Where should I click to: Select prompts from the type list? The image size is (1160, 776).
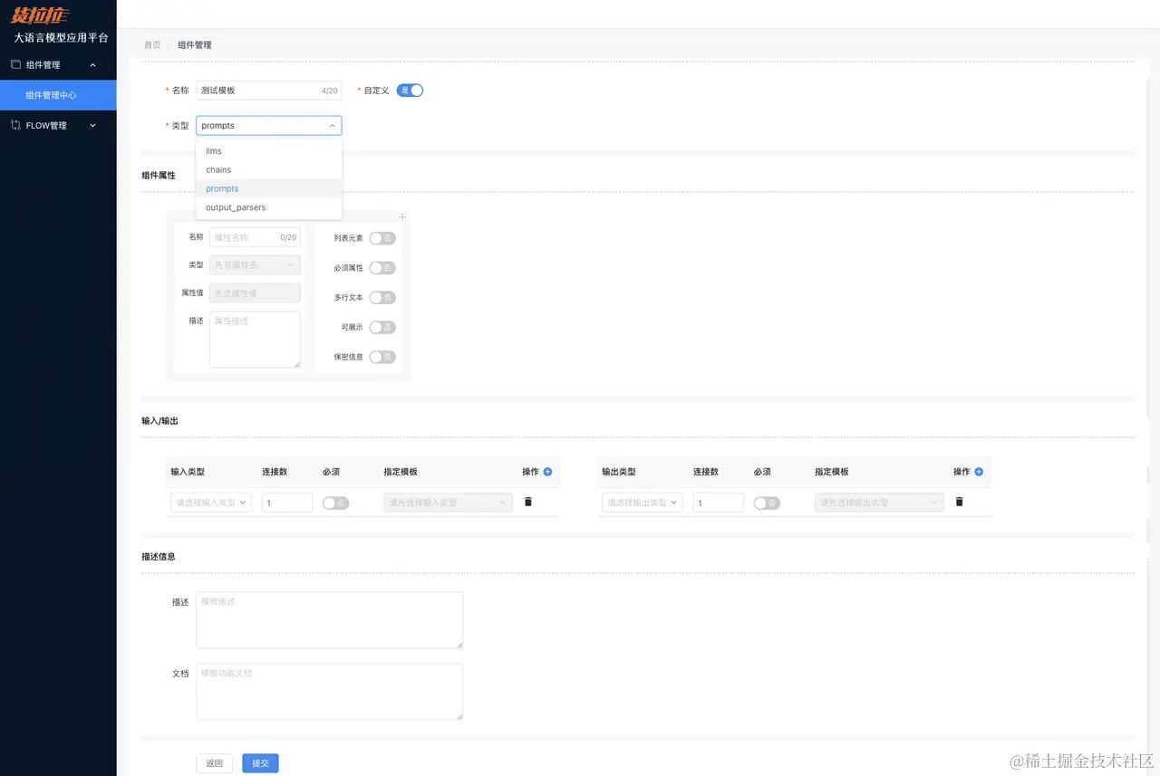tap(269, 188)
